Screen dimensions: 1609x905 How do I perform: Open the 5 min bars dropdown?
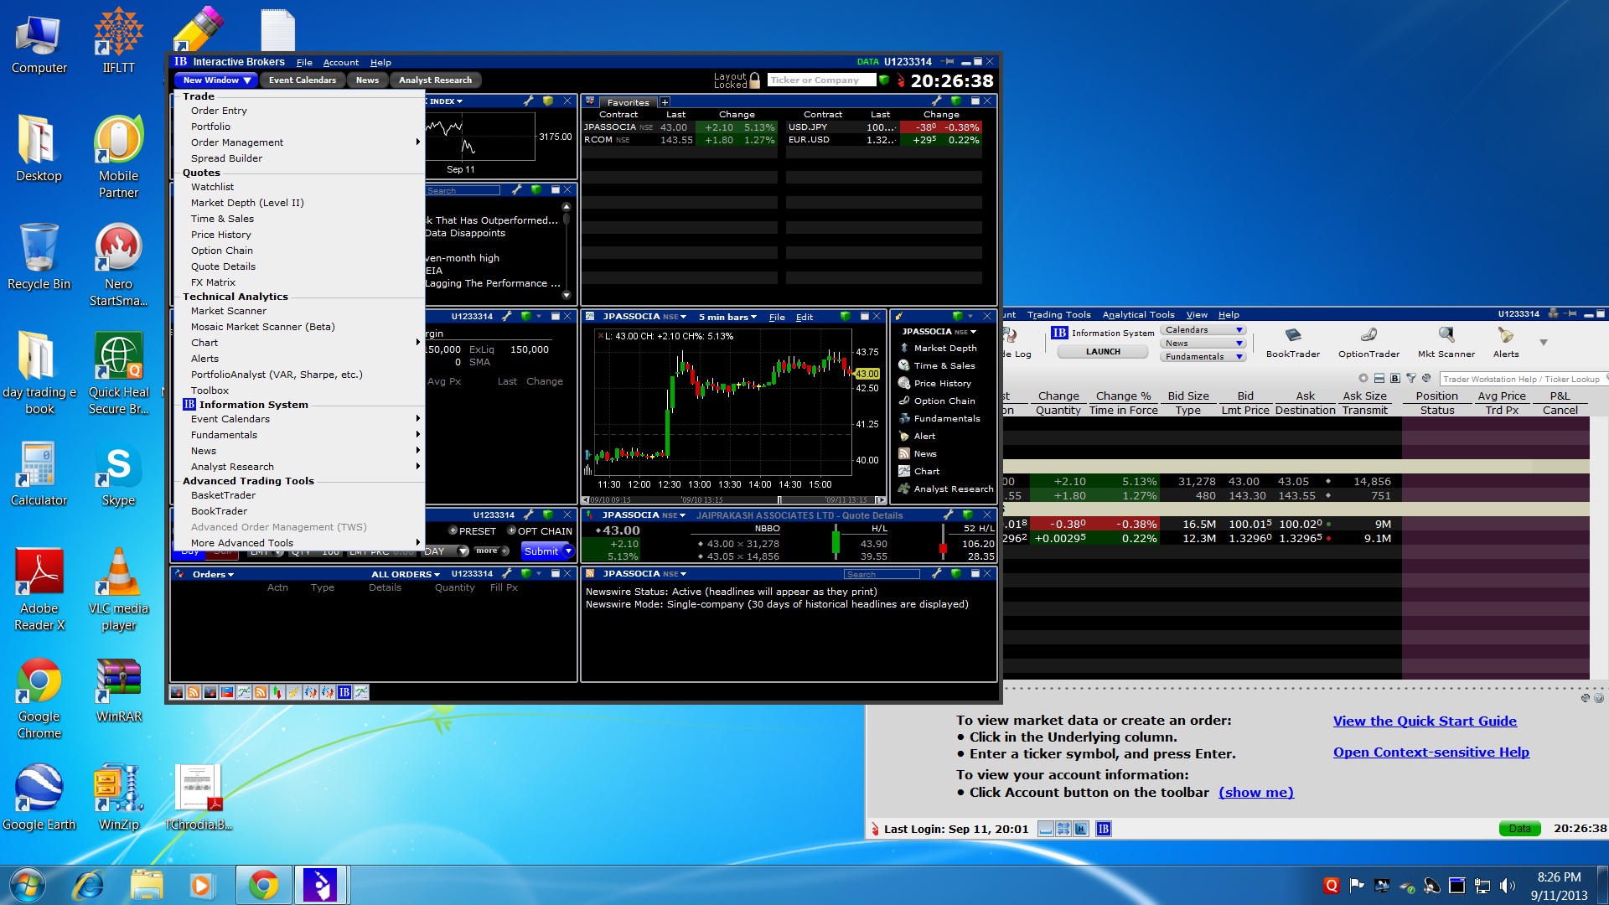[x=727, y=317]
